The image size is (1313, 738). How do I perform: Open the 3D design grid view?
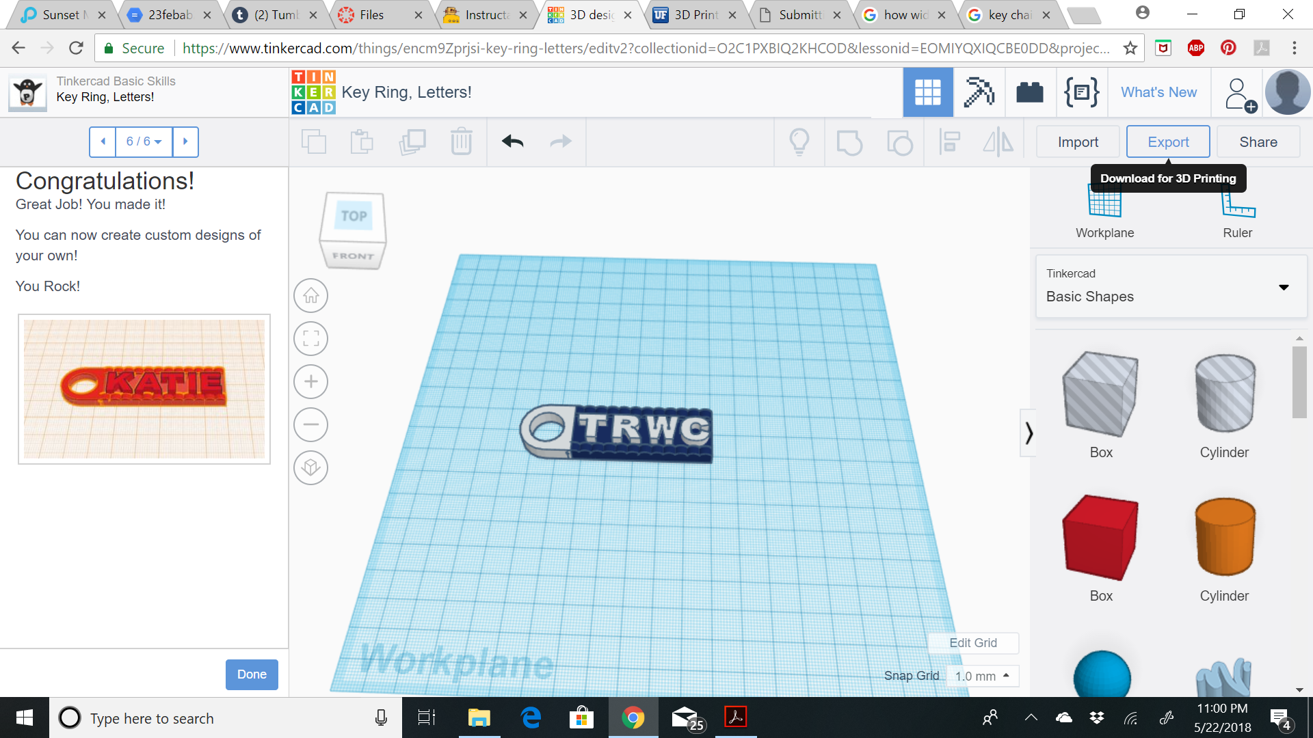[x=928, y=92]
